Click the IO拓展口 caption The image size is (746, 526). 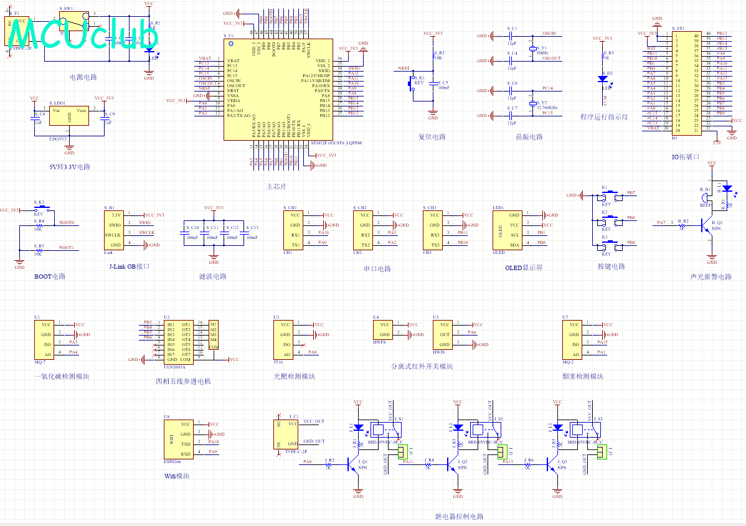click(686, 157)
